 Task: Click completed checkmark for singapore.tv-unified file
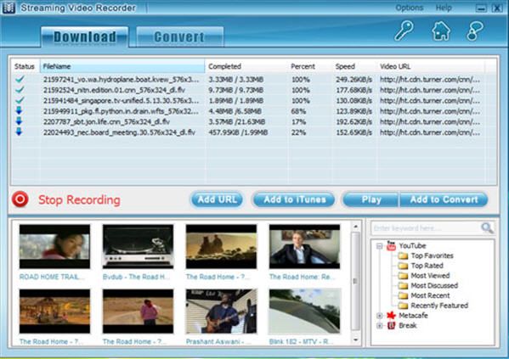[20, 100]
